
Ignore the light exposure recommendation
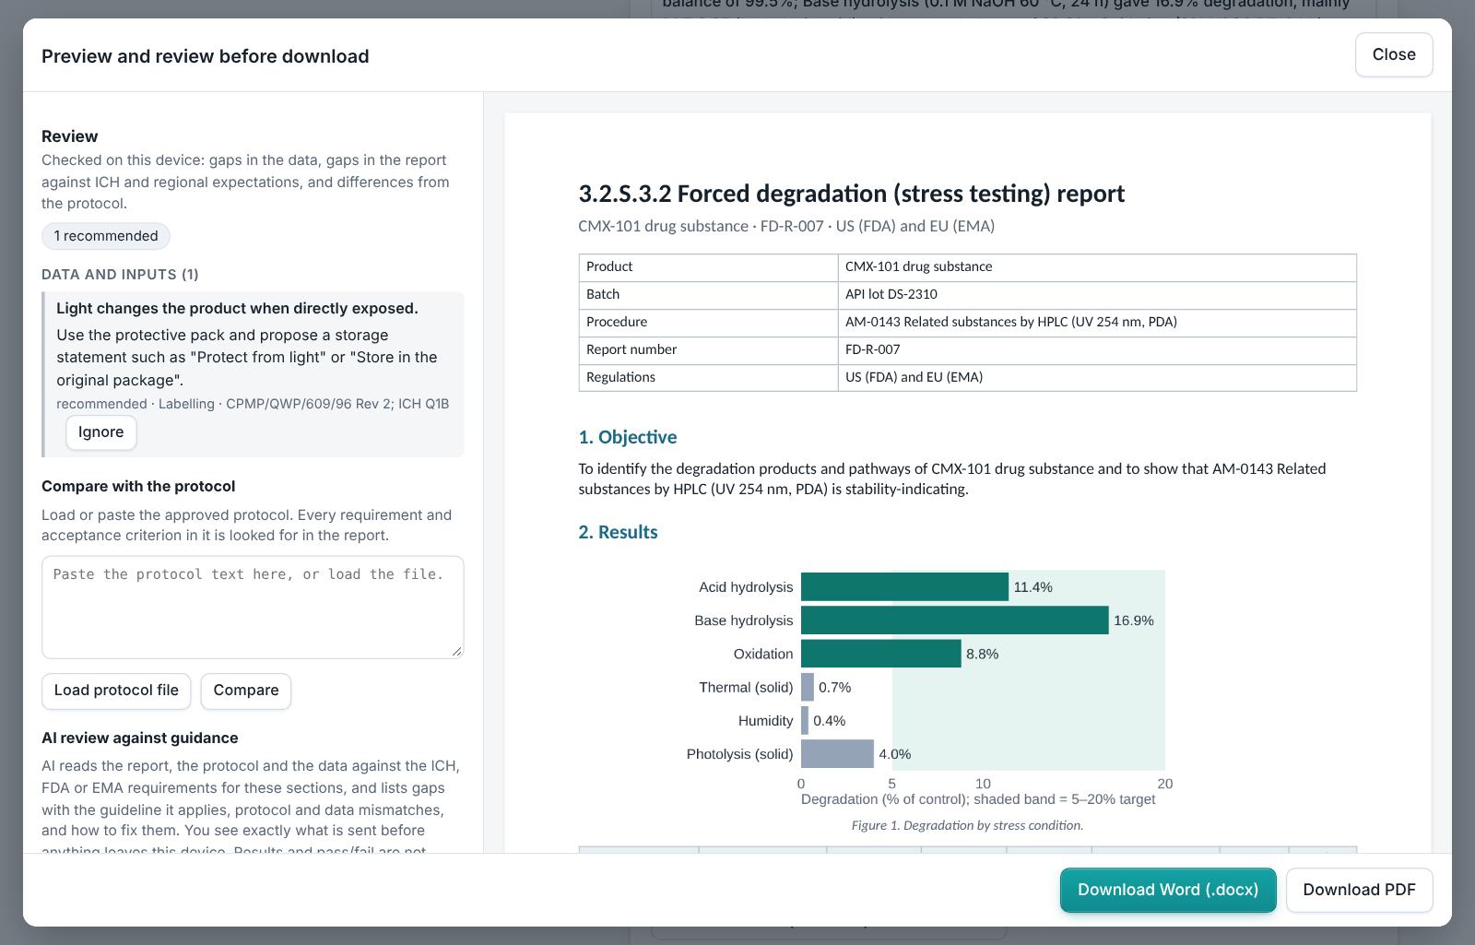pos(101,432)
